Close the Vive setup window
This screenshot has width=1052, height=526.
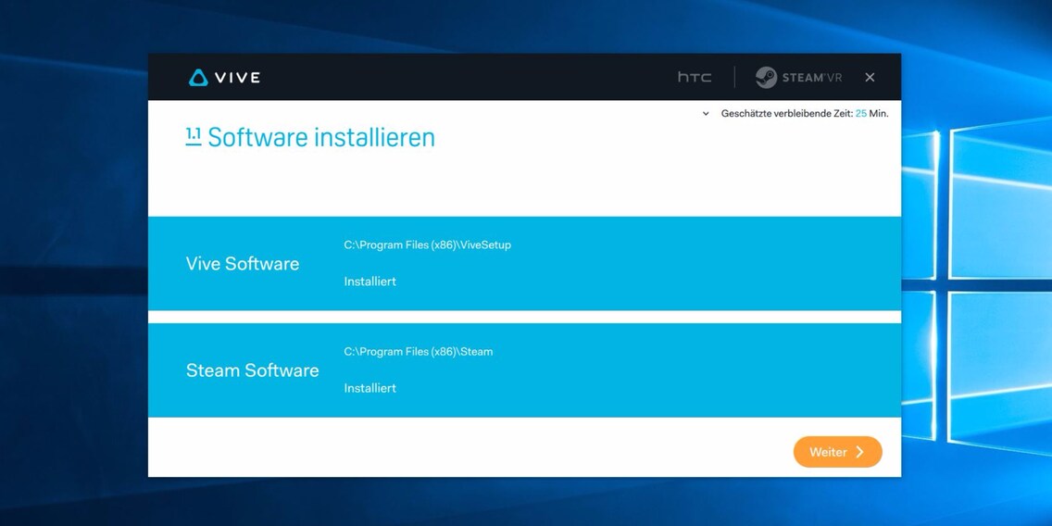870,77
